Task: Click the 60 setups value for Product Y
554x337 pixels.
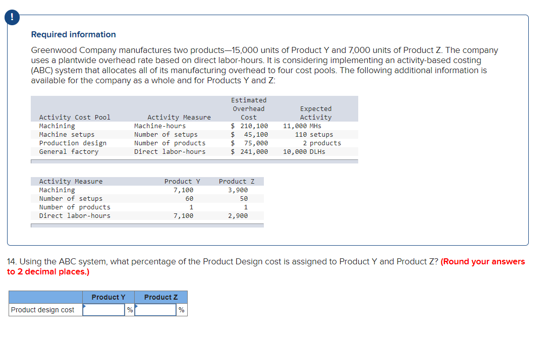Action: point(189,199)
